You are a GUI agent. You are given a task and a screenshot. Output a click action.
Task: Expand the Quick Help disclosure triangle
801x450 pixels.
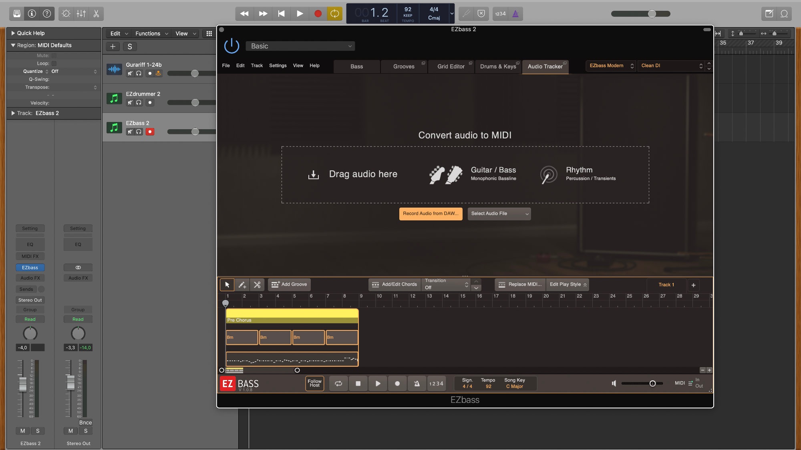[x=13, y=33]
